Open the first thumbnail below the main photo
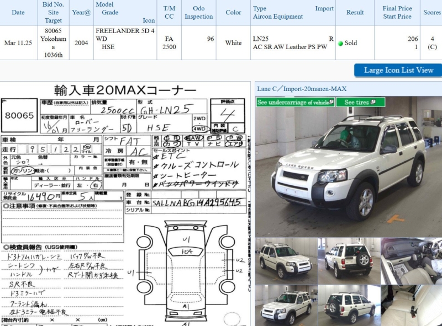This screenshot has width=442, height=326. coord(285,260)
